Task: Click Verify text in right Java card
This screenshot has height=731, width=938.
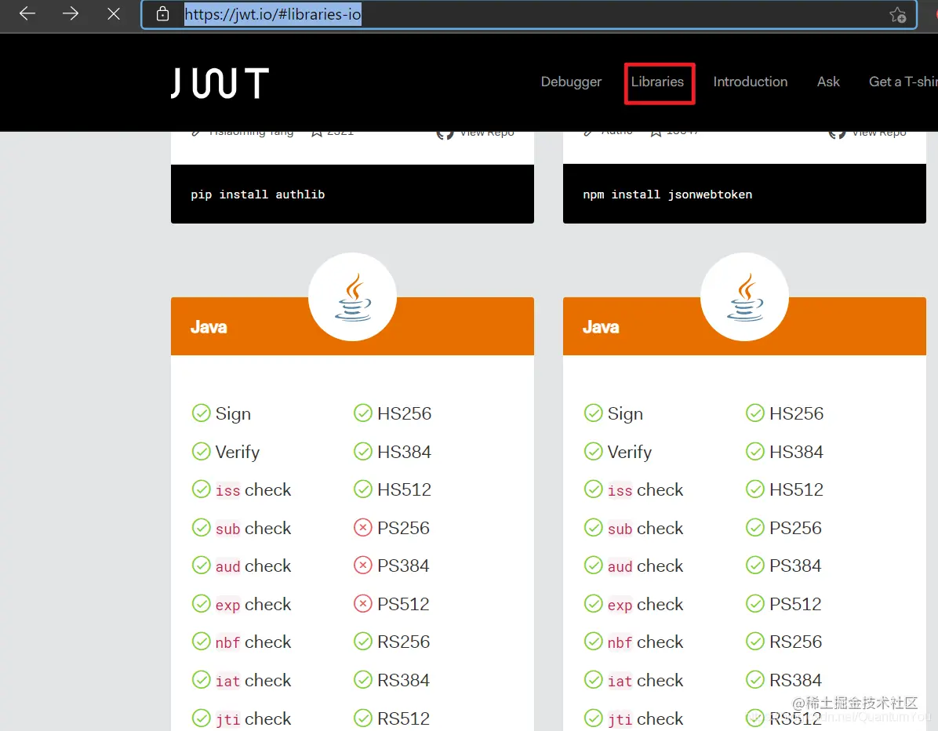Action: point(629,453)
